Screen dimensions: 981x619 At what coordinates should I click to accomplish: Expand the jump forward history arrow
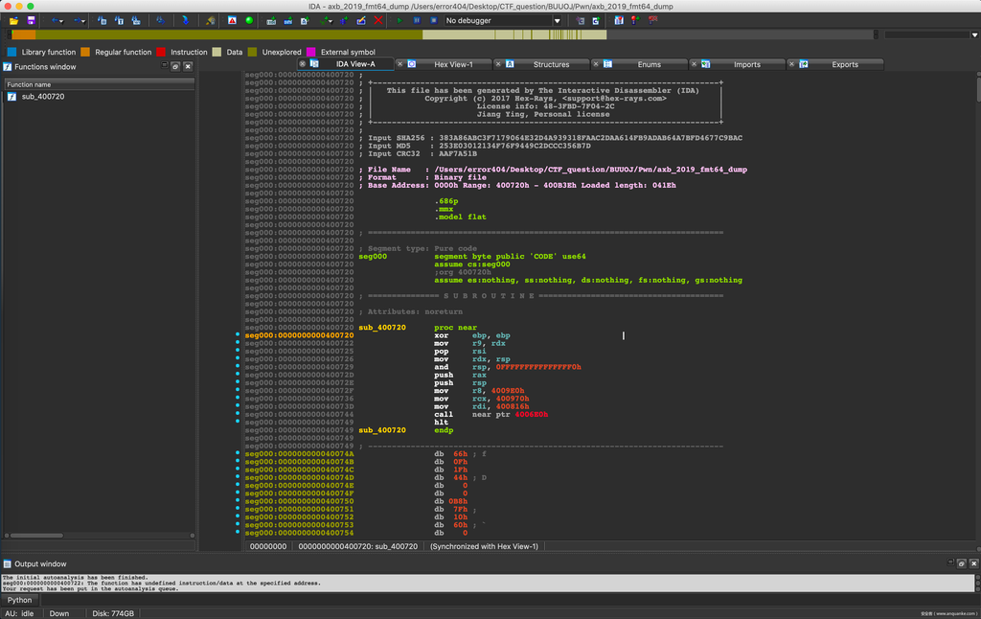pos(84,20)
